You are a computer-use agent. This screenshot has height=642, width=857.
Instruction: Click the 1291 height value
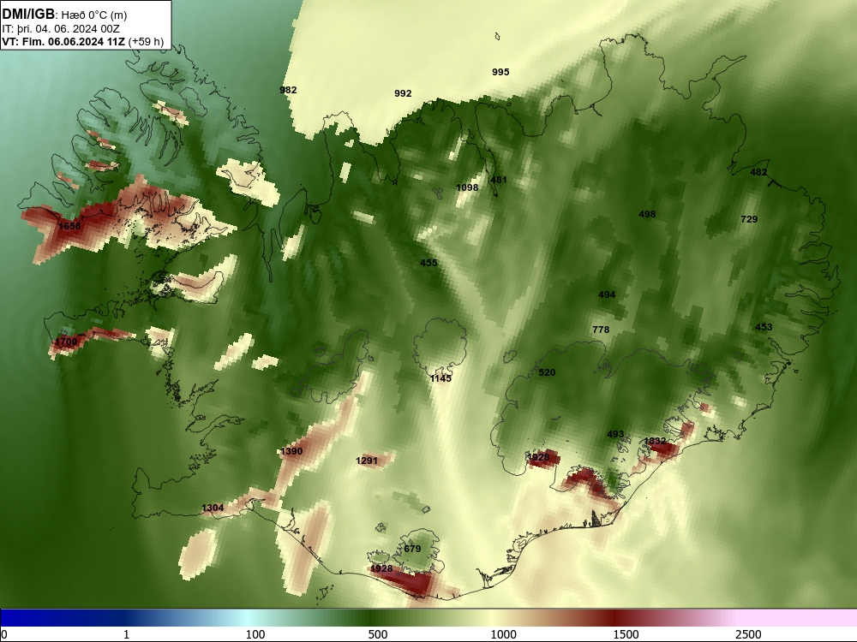[x=367, y=461]
